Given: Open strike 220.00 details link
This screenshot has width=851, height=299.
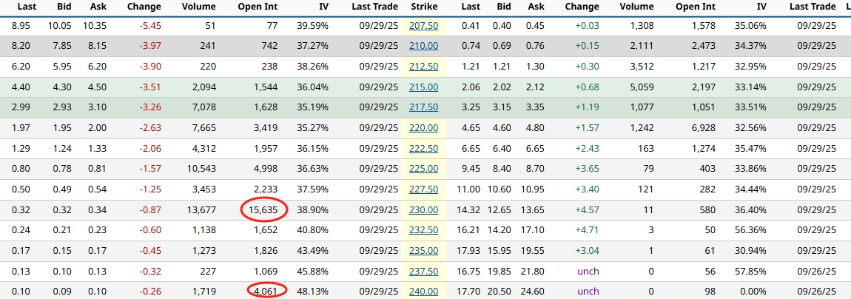Looking at the screenshot, I should pyautogui.click(x=423, y=128).
